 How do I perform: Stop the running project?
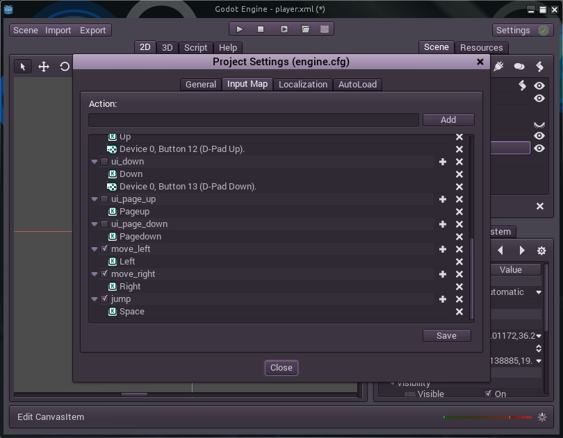(261, 29)
